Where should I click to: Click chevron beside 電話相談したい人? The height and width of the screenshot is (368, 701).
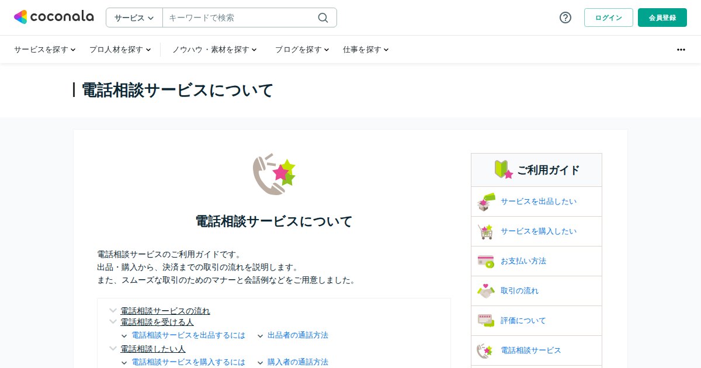113,348
